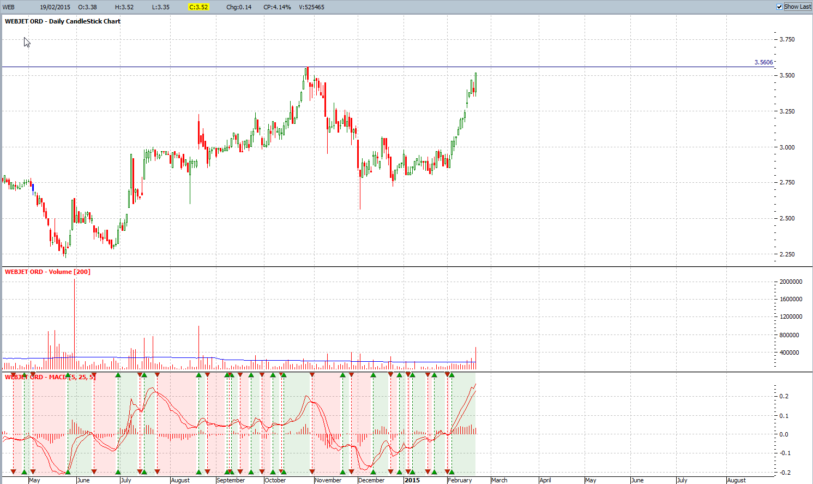Click the 3.250 price axis label
Image resolution: width=813 pixels, height=484 pixels.
point(787,111)
